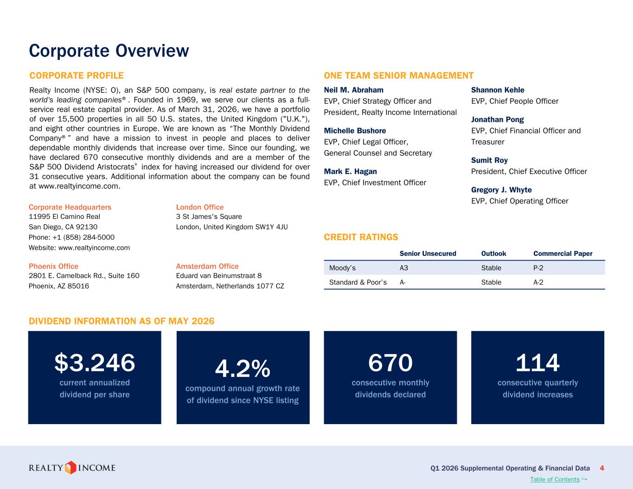Select the A-2 commercial paper rating

tap(539, 282)
